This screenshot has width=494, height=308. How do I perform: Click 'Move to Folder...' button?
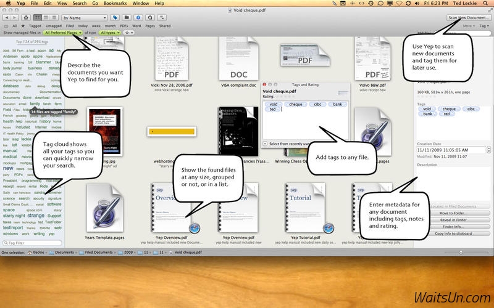click(453, 213)
